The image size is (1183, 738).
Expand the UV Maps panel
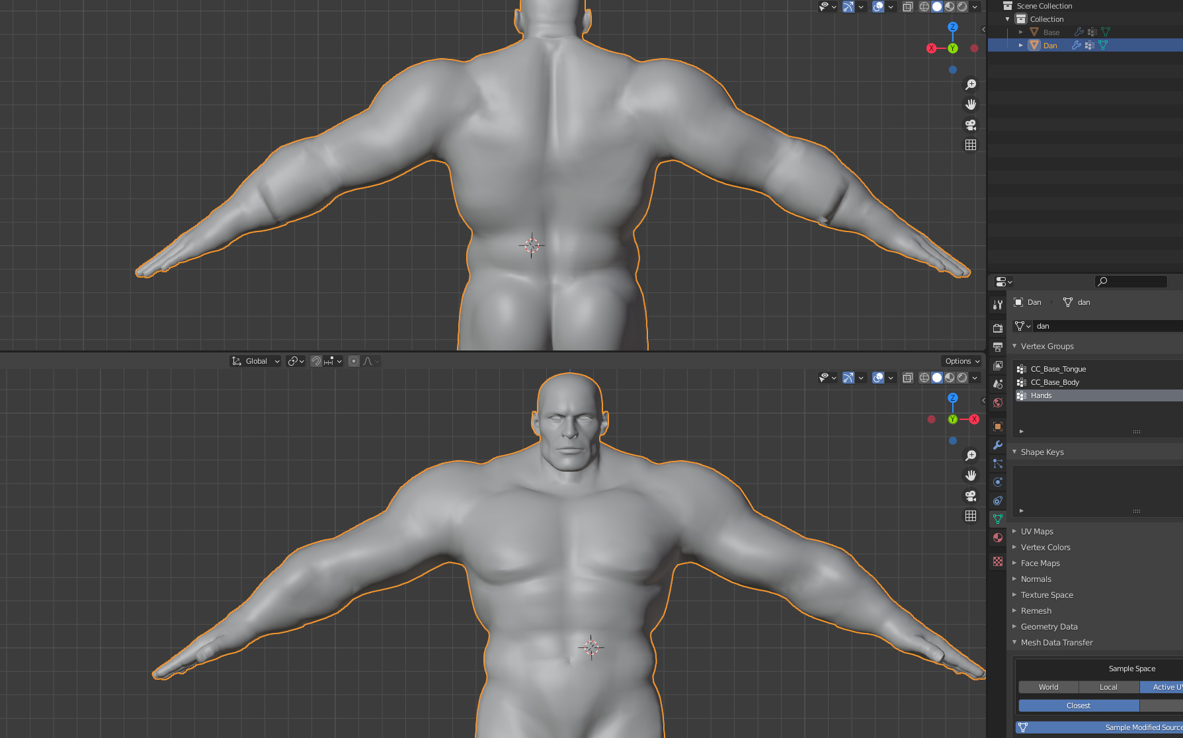point(1014,531)
